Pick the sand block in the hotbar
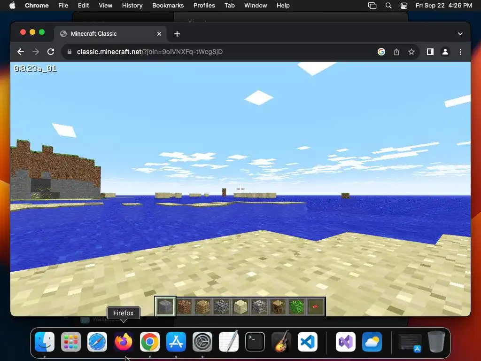This screenshot has height=361, width=481. coord(240,306)
